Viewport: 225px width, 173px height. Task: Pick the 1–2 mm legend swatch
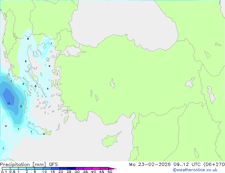22,168
